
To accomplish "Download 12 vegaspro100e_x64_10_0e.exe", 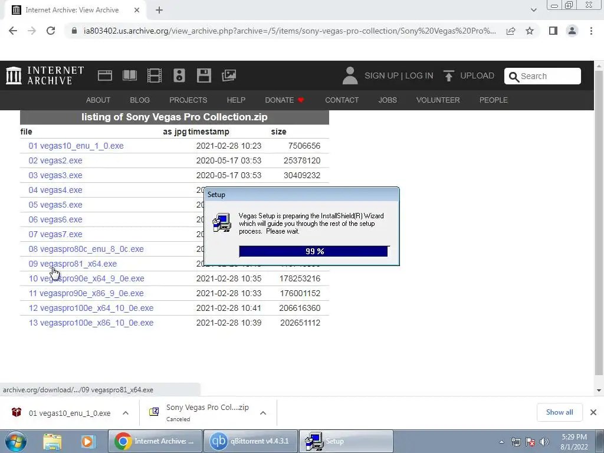I will point(91,308).
